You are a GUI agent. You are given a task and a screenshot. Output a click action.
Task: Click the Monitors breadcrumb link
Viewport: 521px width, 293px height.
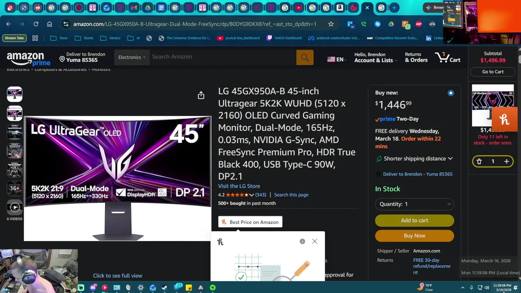point(101,70)
